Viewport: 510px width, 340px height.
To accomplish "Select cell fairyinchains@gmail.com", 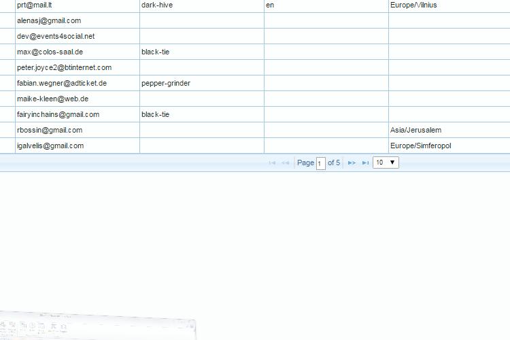I will coord(78,114).
